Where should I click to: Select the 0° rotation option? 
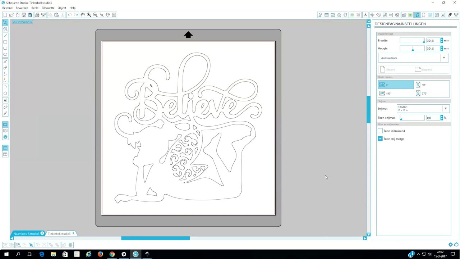(x=396, y=85)
